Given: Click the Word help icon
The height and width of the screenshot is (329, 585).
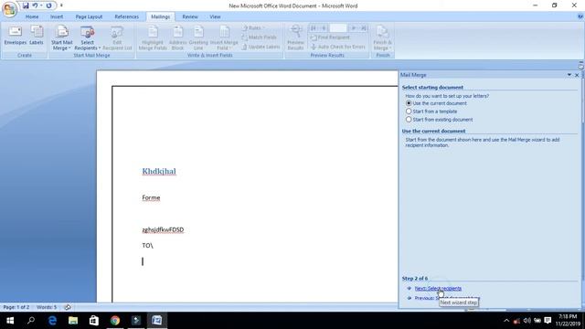Looking at the screenshot, I should click(x=580, y=16).
